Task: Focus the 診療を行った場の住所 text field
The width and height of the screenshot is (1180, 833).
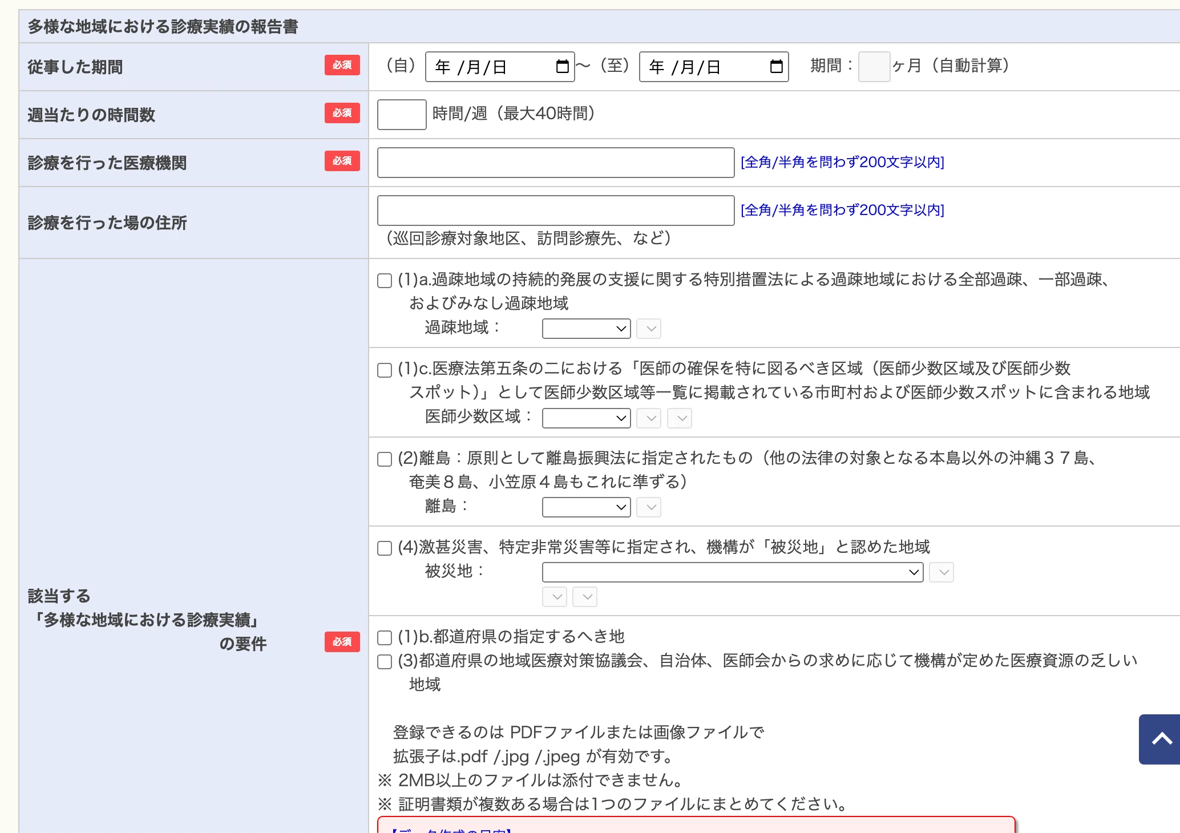Action: click(556, 211)
